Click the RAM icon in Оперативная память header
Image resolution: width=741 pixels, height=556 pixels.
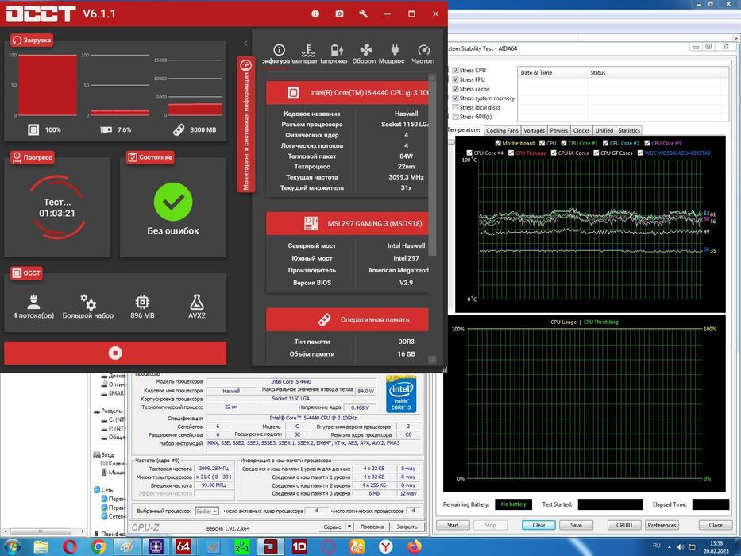click(x=324, y=319)
